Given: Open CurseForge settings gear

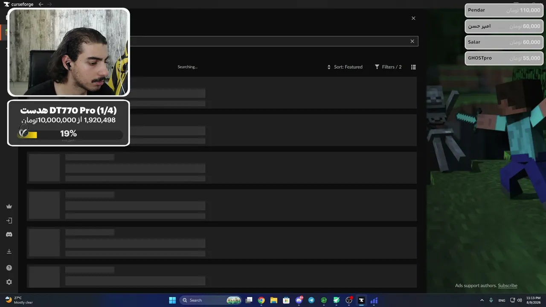Looking at the screenshot, I should (9, 282).
